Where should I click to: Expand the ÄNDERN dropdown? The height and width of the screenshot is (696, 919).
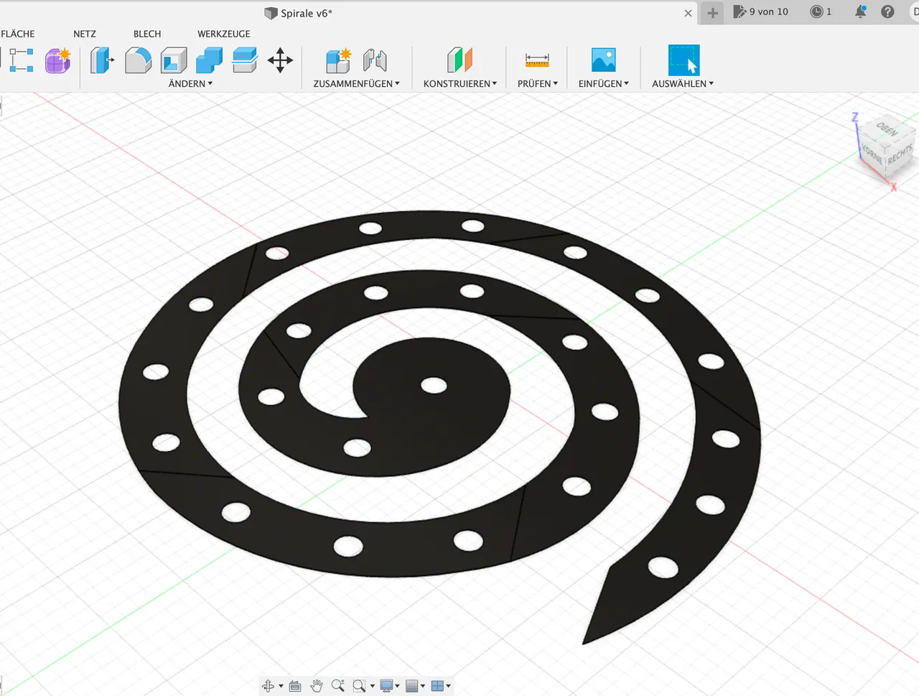[x=191, y=83]
